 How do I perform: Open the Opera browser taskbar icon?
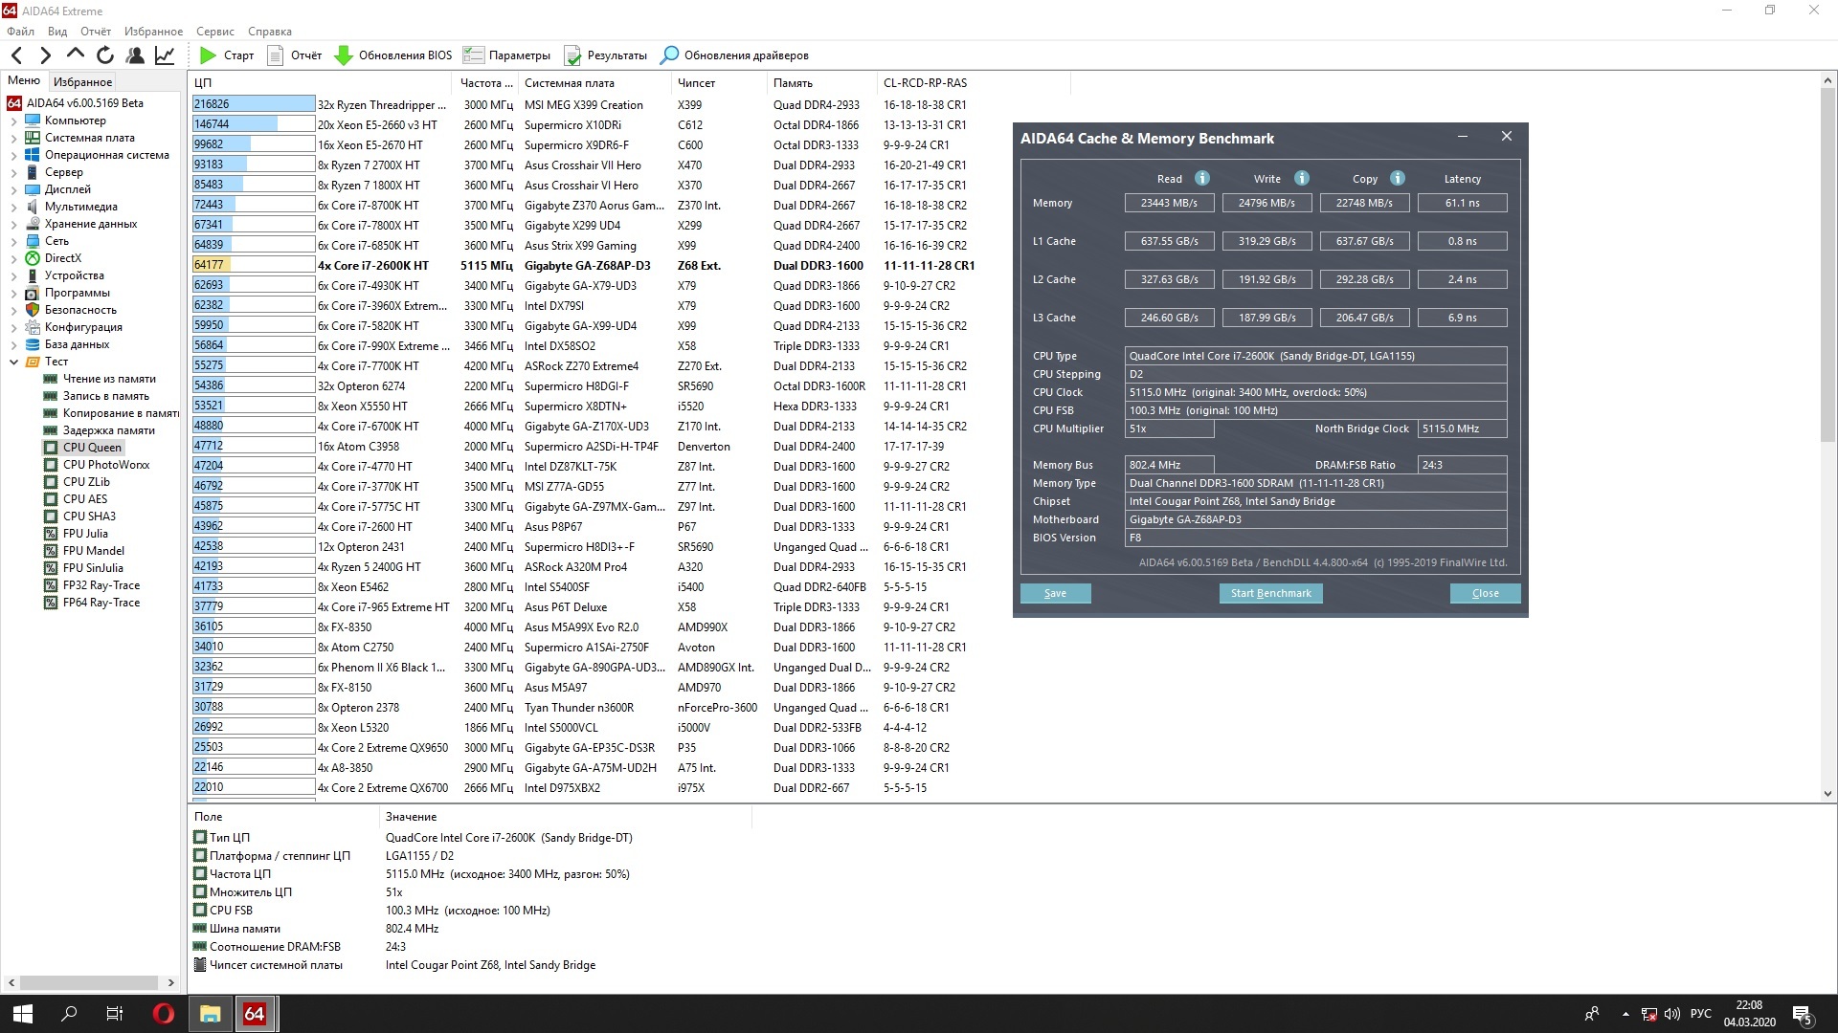coord(164,1014)
